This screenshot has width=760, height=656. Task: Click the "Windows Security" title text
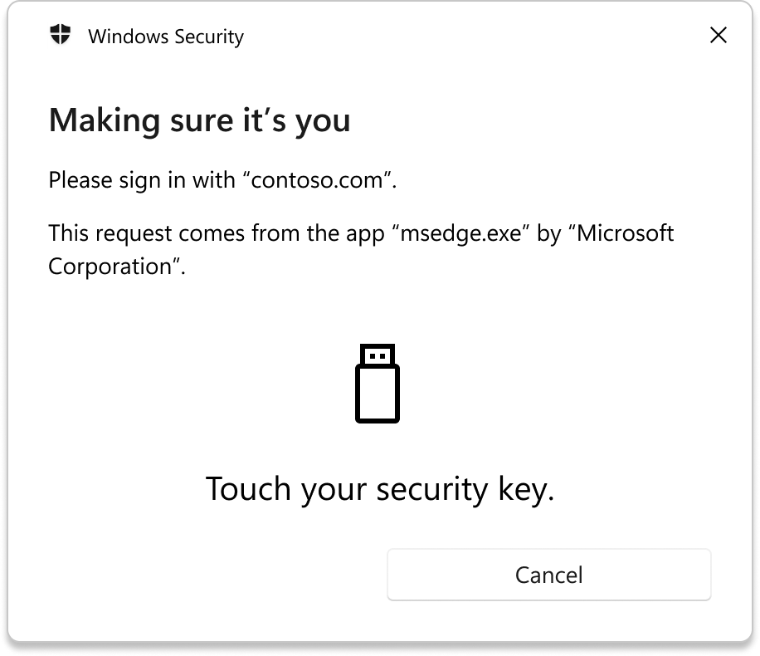point(166,37)
